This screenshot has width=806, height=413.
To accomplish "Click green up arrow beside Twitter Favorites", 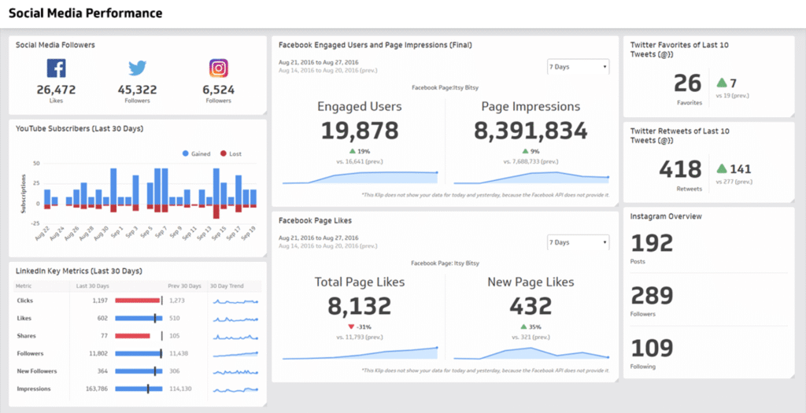I will 721,83.
